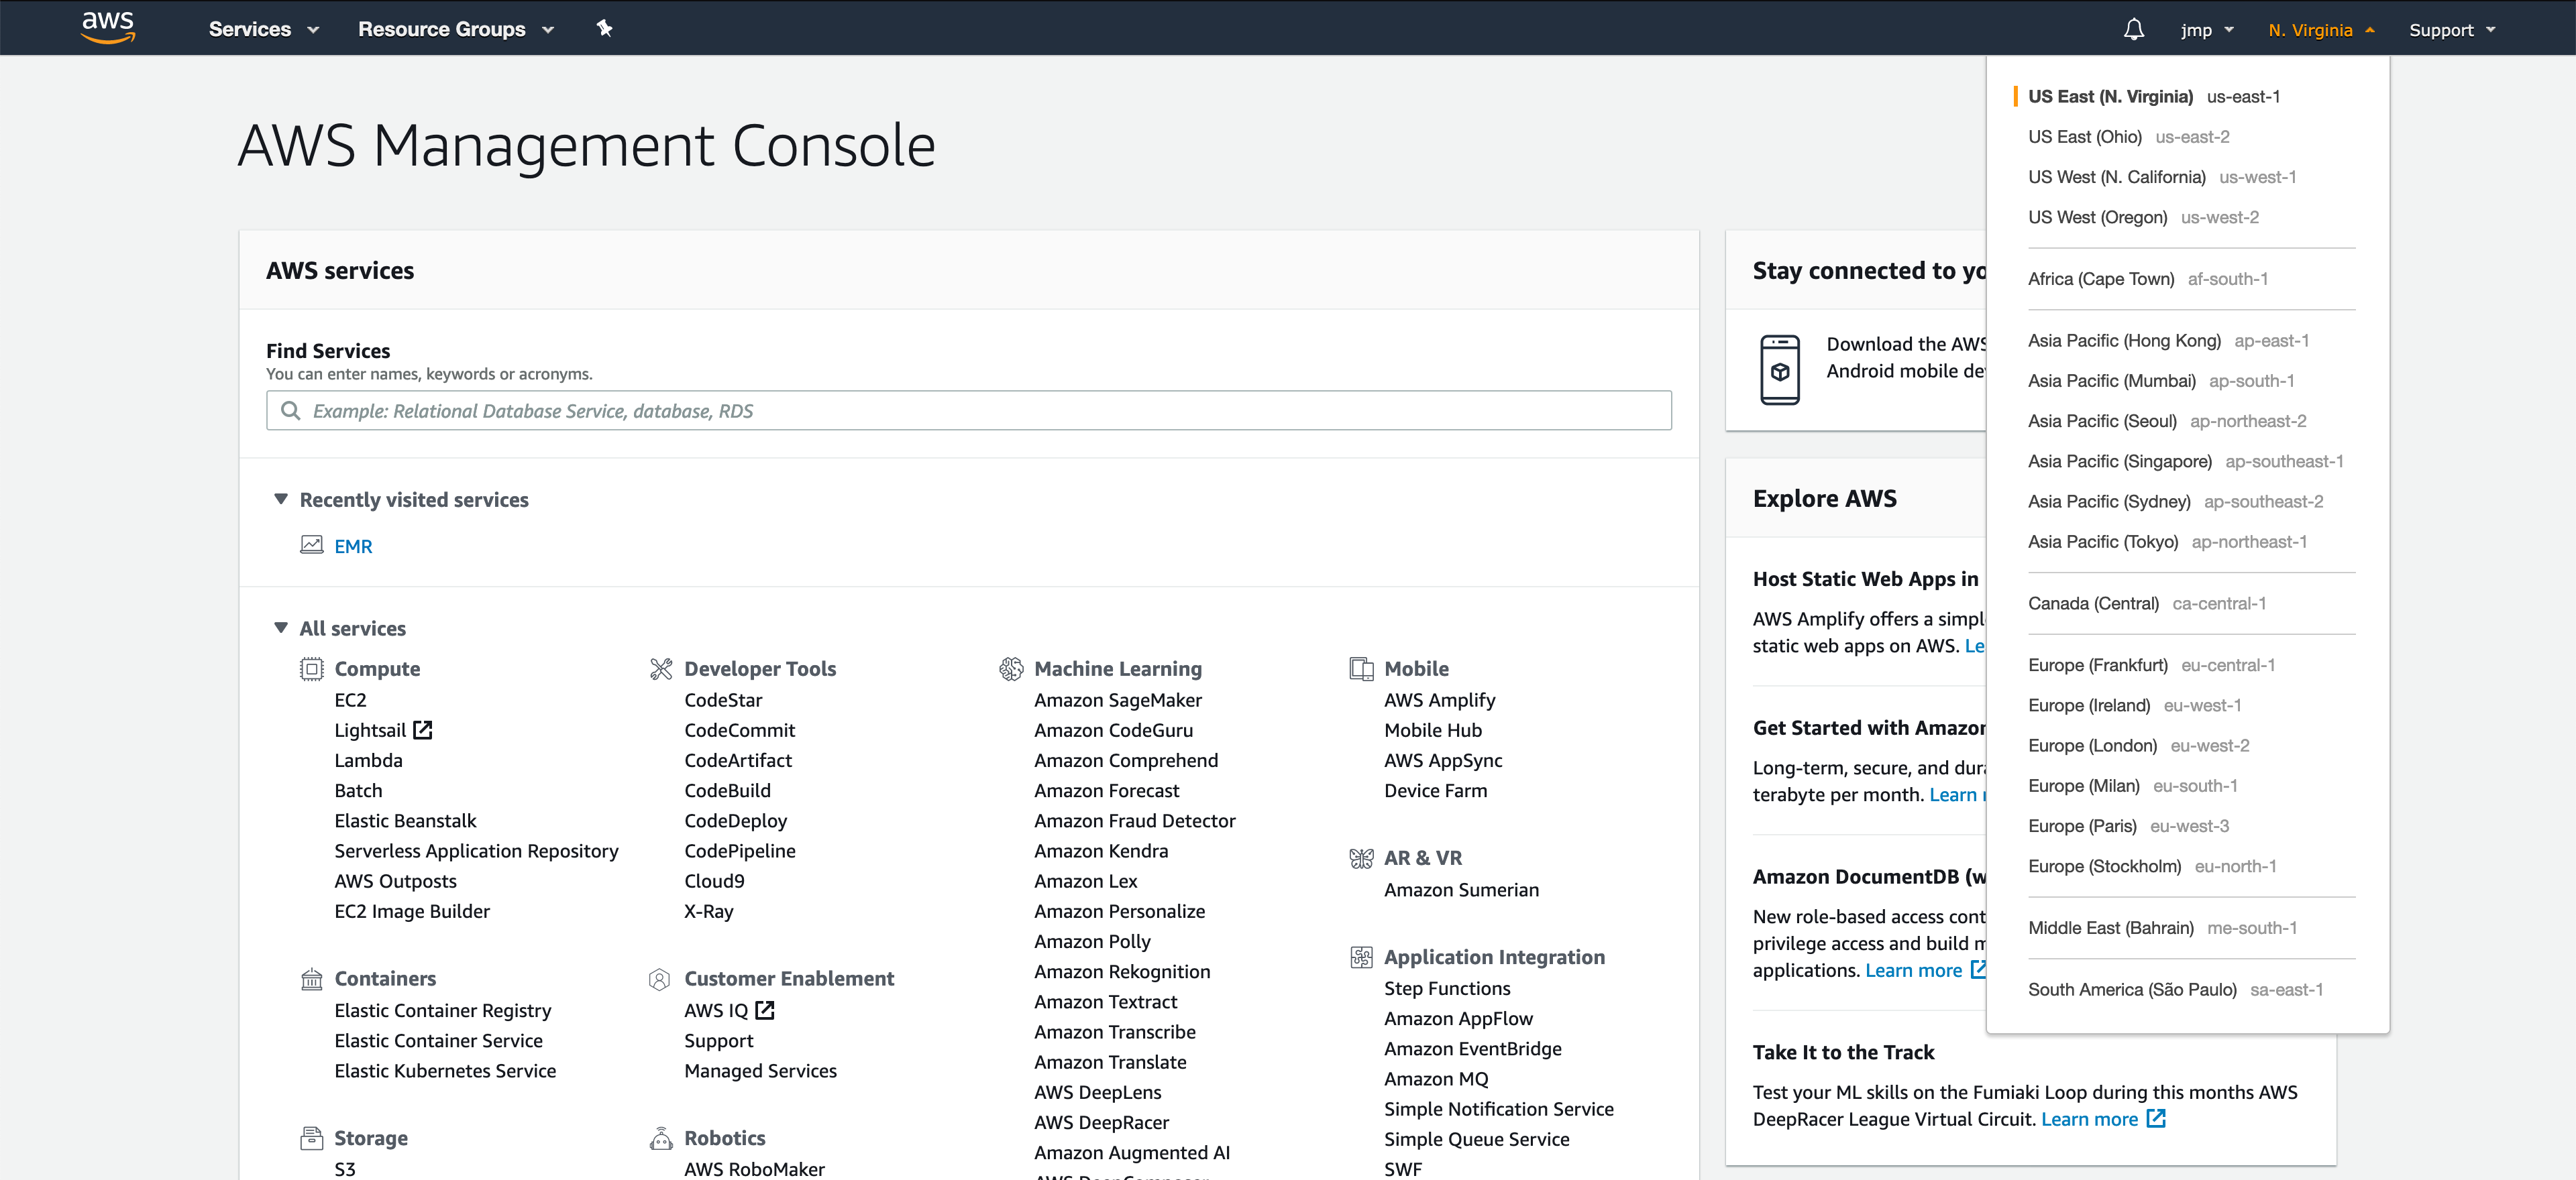2576x1180 pixels.
Task: Click the Customer Enablement category icon
Action: (659, 978)
